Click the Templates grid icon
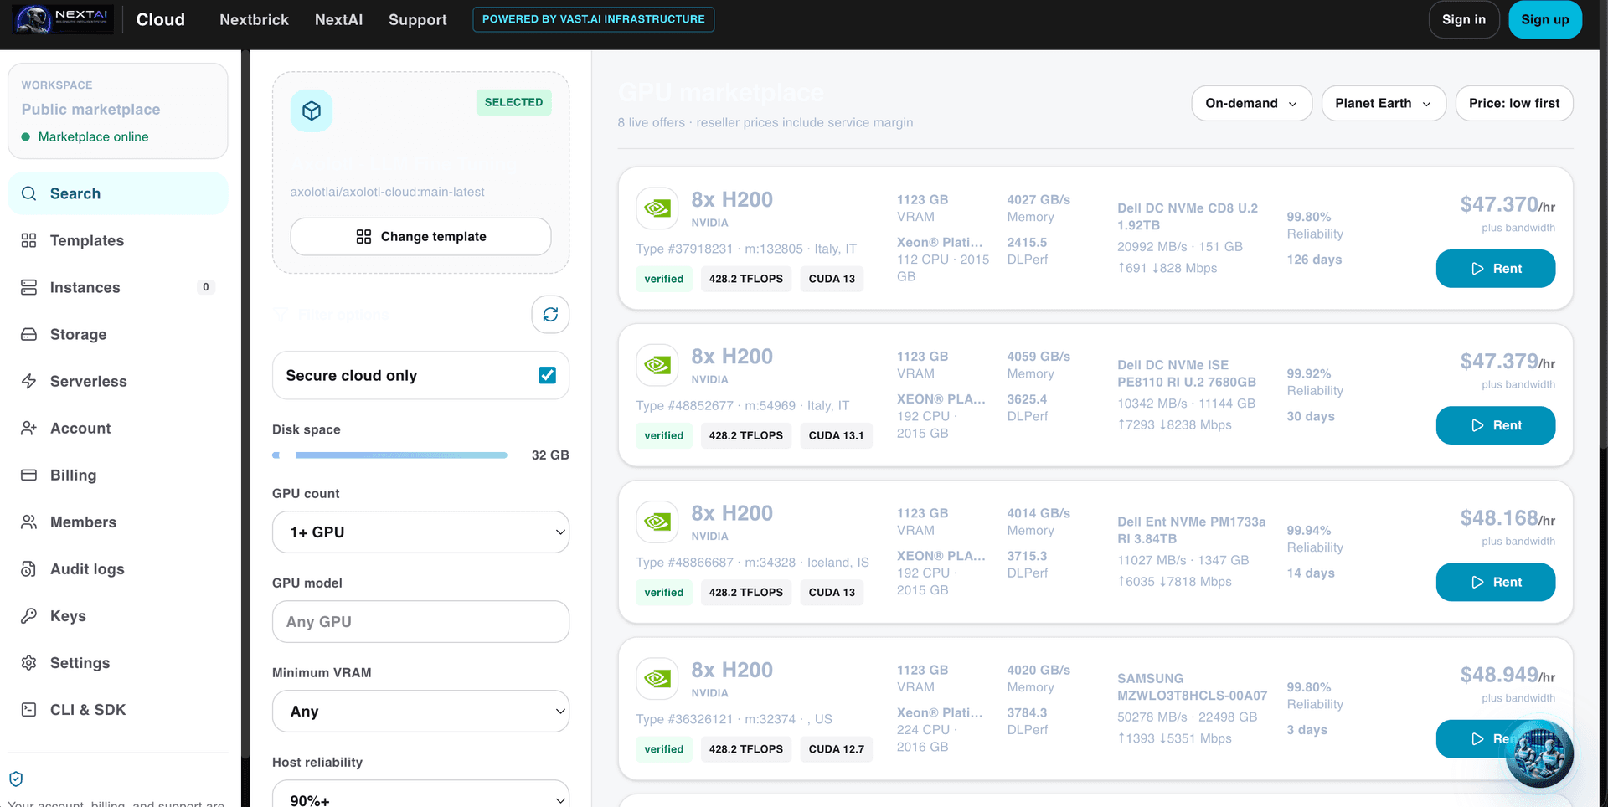 click(x=29, y=240)
